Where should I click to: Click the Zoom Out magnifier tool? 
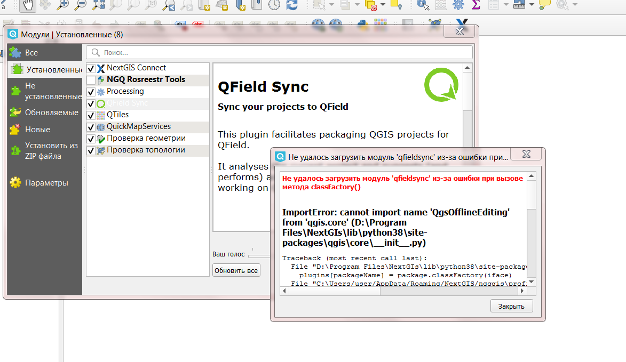pyautogui.click(x=80, y=5)
